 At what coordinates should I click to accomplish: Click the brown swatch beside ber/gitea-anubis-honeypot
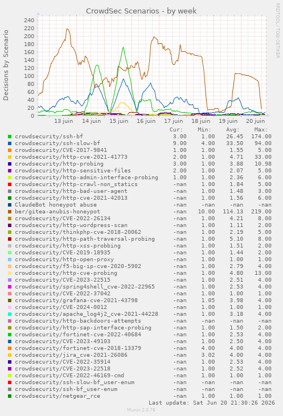10,212
